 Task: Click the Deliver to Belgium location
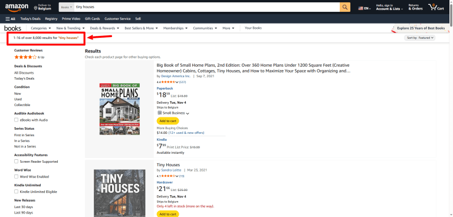(42, 7)
